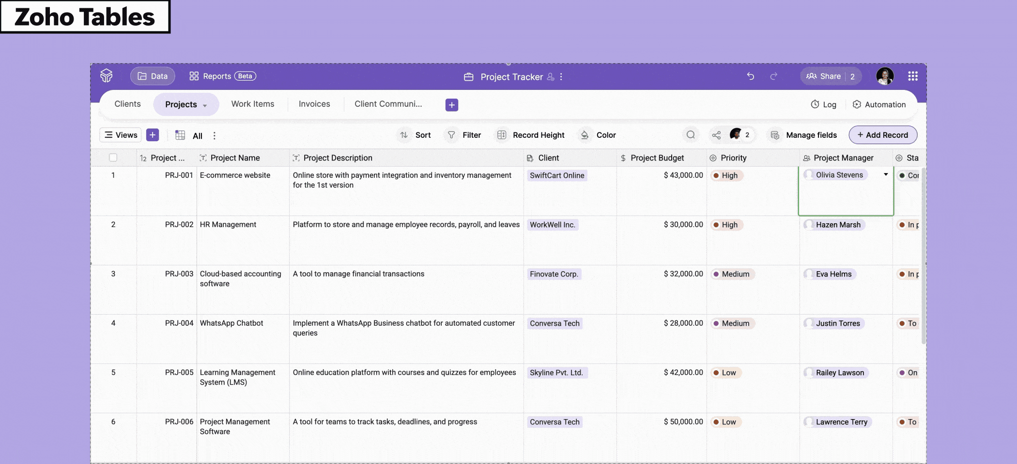Click the Project Name column header
The image size is (1017, 464).
tap(243, 158)
